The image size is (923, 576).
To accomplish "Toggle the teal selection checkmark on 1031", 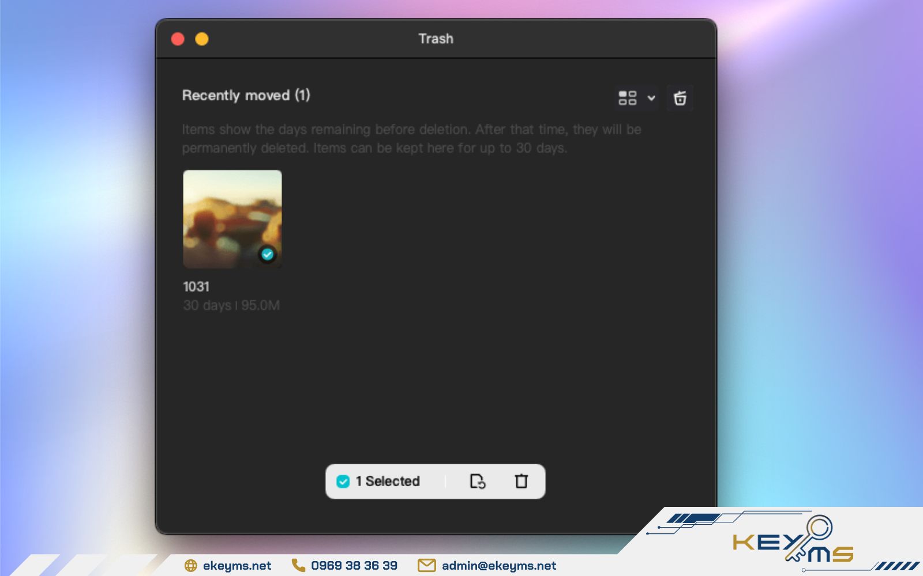I will coord(268,254).
